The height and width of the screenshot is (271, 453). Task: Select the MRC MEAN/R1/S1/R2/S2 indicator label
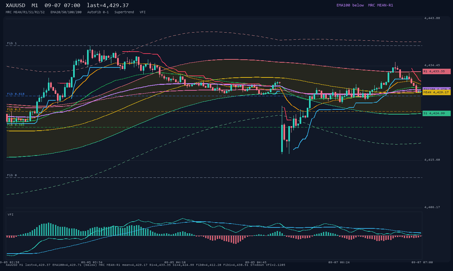coord(25,12)
